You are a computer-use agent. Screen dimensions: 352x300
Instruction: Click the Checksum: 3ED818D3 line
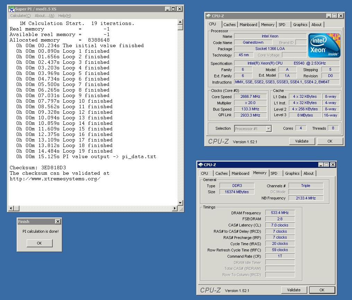38,168
